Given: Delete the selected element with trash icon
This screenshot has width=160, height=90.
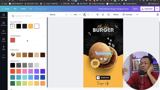Looking at the screenshot, I should 158,14.
